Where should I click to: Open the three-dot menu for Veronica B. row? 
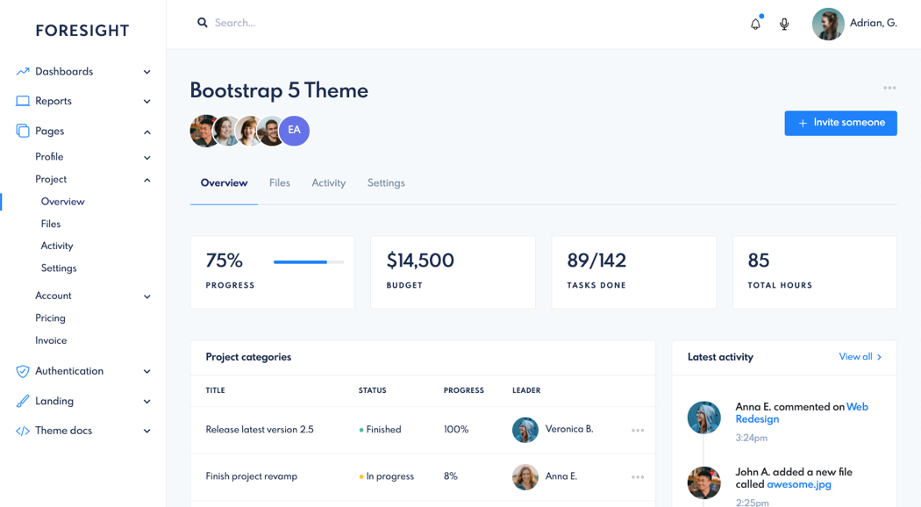pos(638,431)
